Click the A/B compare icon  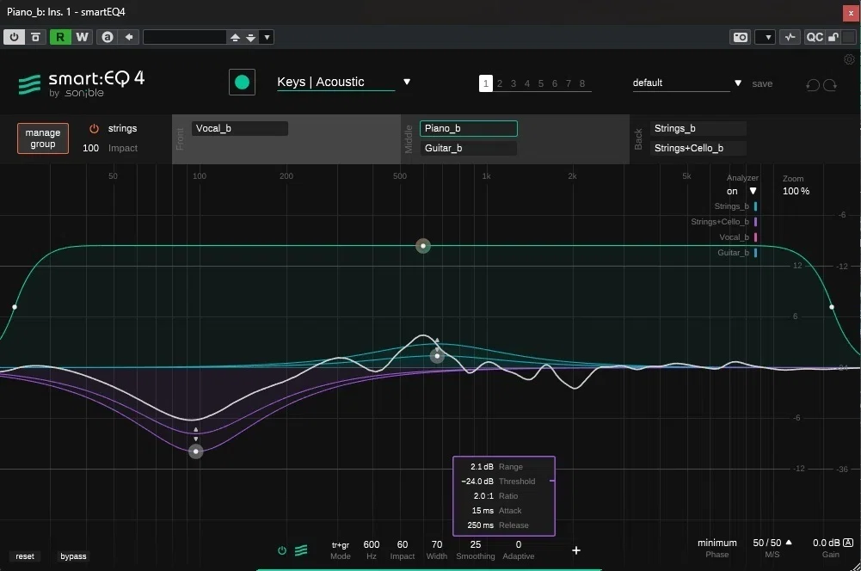108,37
